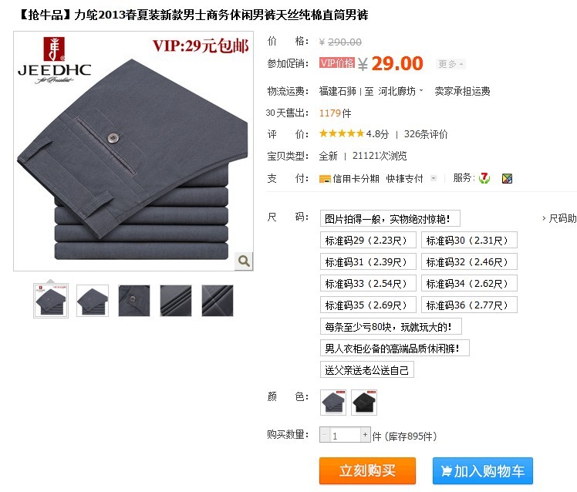Image resolution: width=577 pixels, height=492 pixels.
Task: Click the magnifier zoom icon on product image
Action: coord(244,261)
